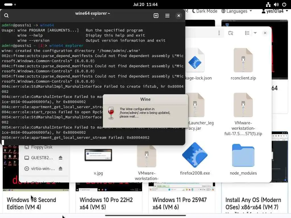
Task: Click the Wine dialog title bar
Action: pyautogui.click(x=145, y=99)
